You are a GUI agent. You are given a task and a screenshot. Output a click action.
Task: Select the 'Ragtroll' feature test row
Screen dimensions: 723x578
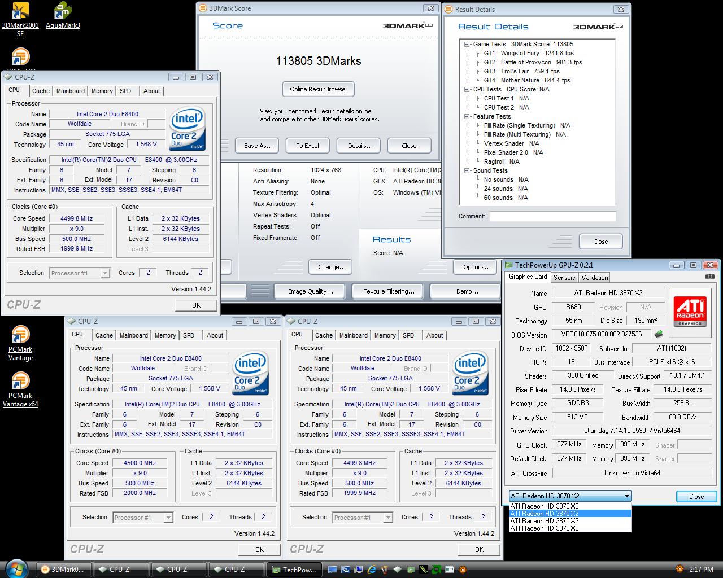tap(502, 161)
